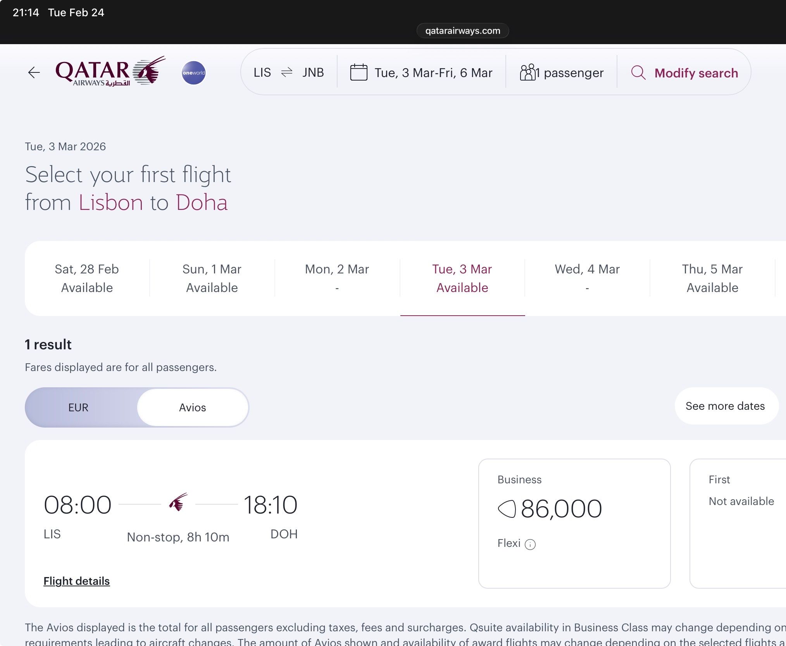Image resolution: width=786 pixels, height=646 pixels.
Task: Select the Sun, 1 Mar date tab
Action: tap(212, 278)
